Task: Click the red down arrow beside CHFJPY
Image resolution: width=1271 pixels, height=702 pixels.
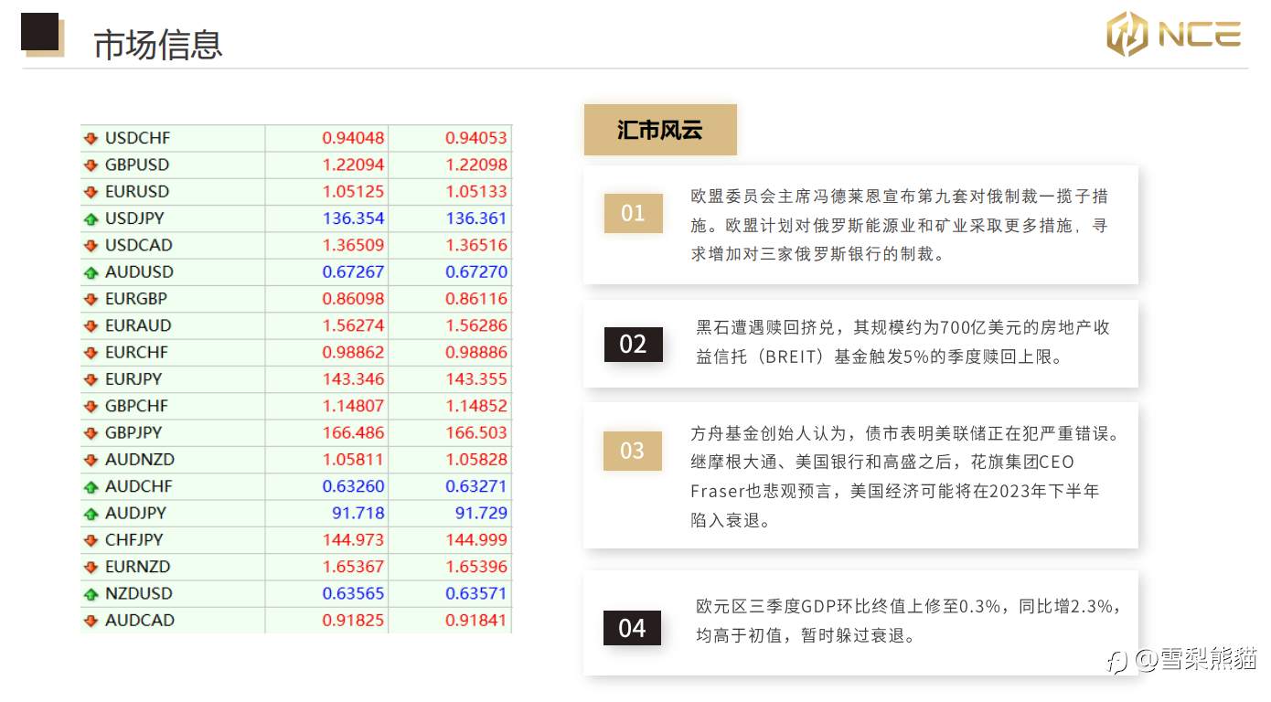Action: (91, 539)
